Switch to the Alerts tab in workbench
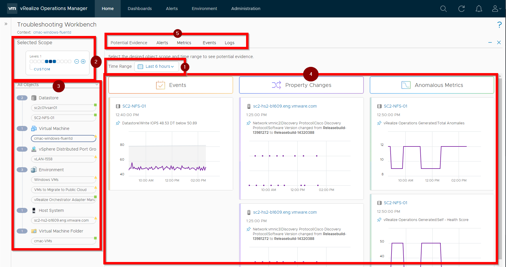The height and width of the screenshot is (267, 506). click(162, 43)
